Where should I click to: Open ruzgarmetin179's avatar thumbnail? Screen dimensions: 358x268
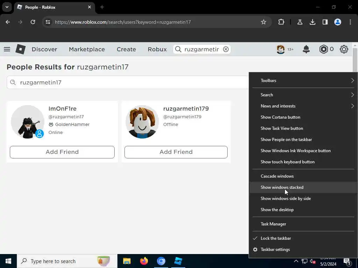point(142,122)
